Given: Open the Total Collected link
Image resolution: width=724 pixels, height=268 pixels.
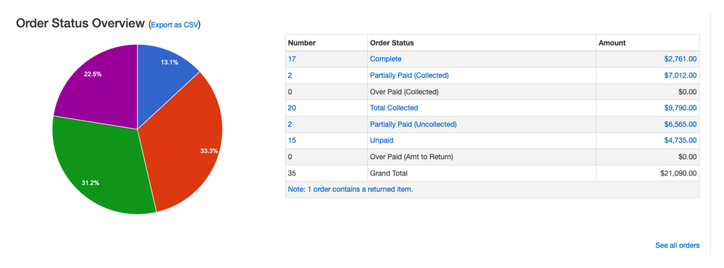Looking at the screenshot, I should coord(394,108).
